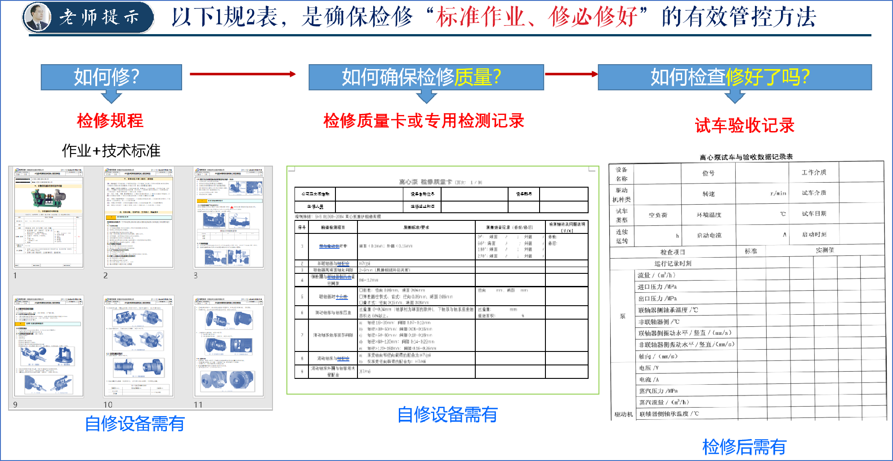Open page thumbnail numbered 11
The width and height of the screenshot is (893, 461).
(x=229, y=347)
